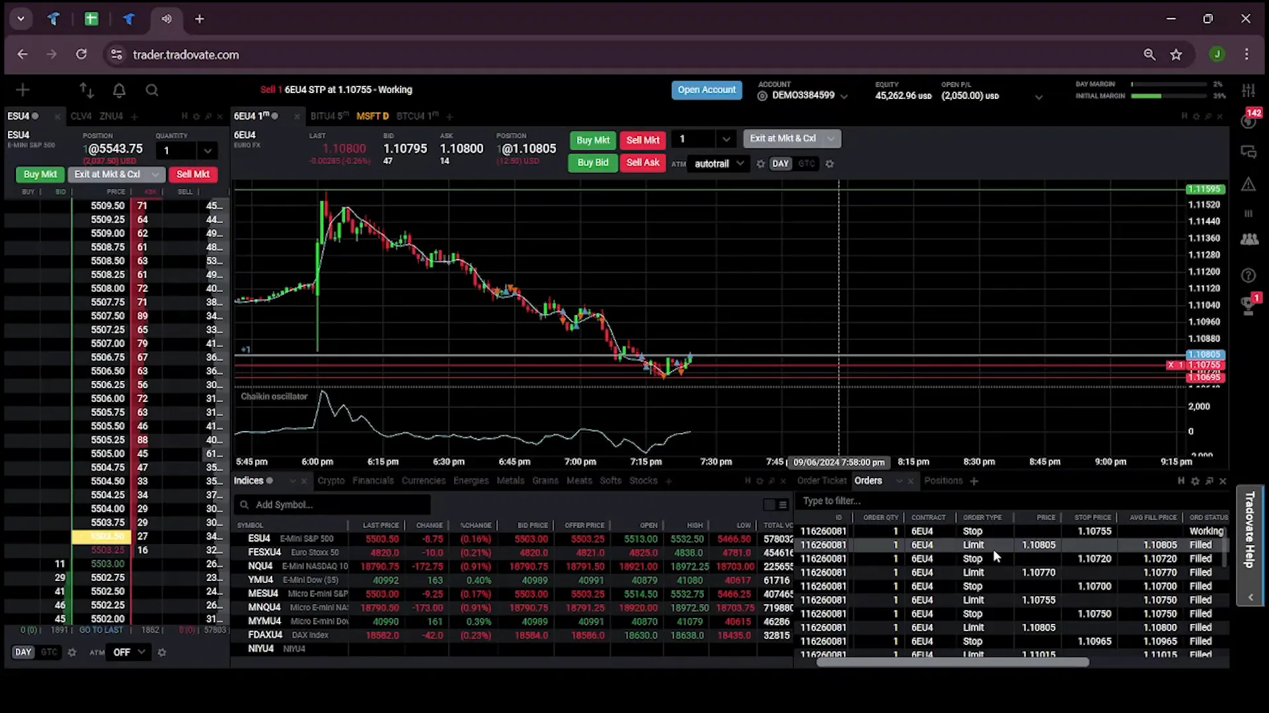
Task: Open the notifications globe icon with 142 badge
Action: pyautogui.click(x=1248, y=120)
